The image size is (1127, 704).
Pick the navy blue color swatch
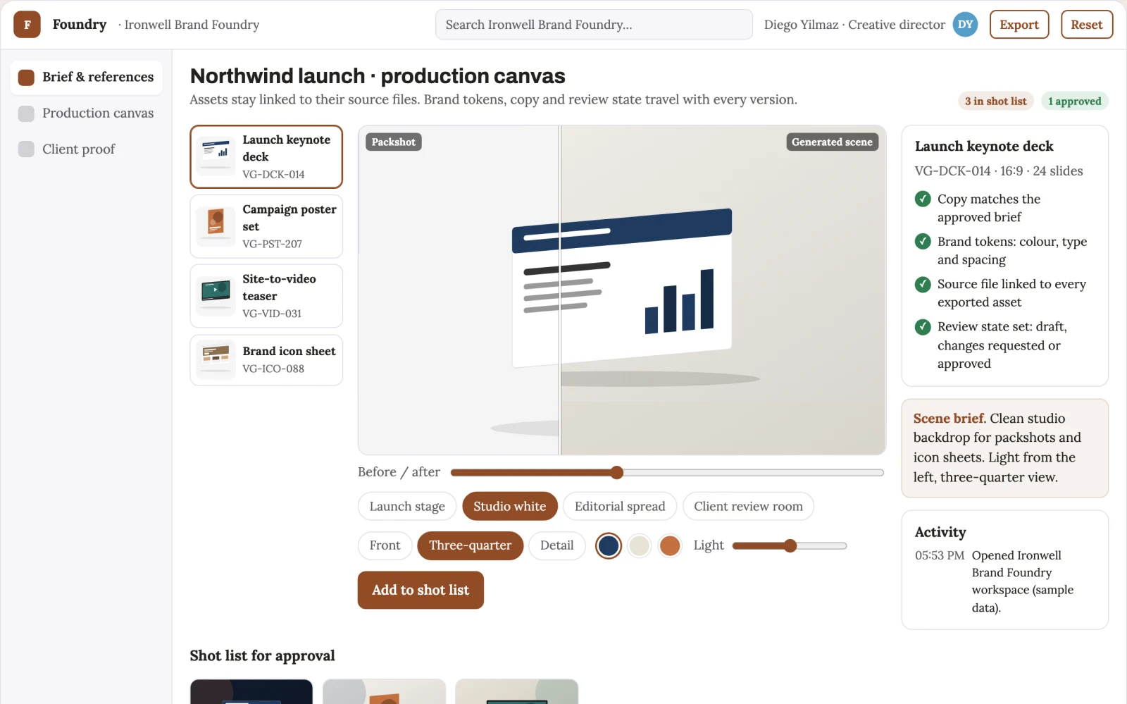[609, 545]
